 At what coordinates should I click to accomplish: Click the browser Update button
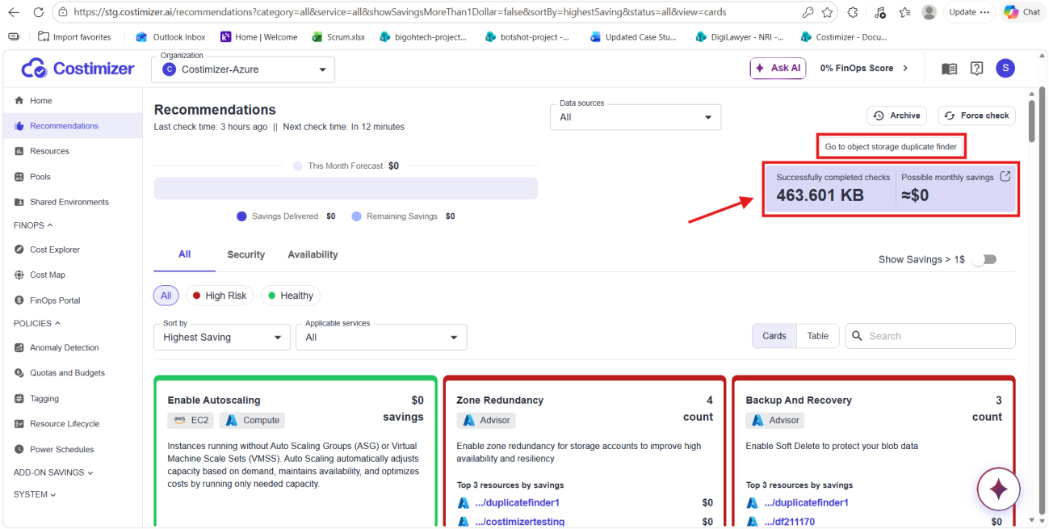(x=970, y=12)
